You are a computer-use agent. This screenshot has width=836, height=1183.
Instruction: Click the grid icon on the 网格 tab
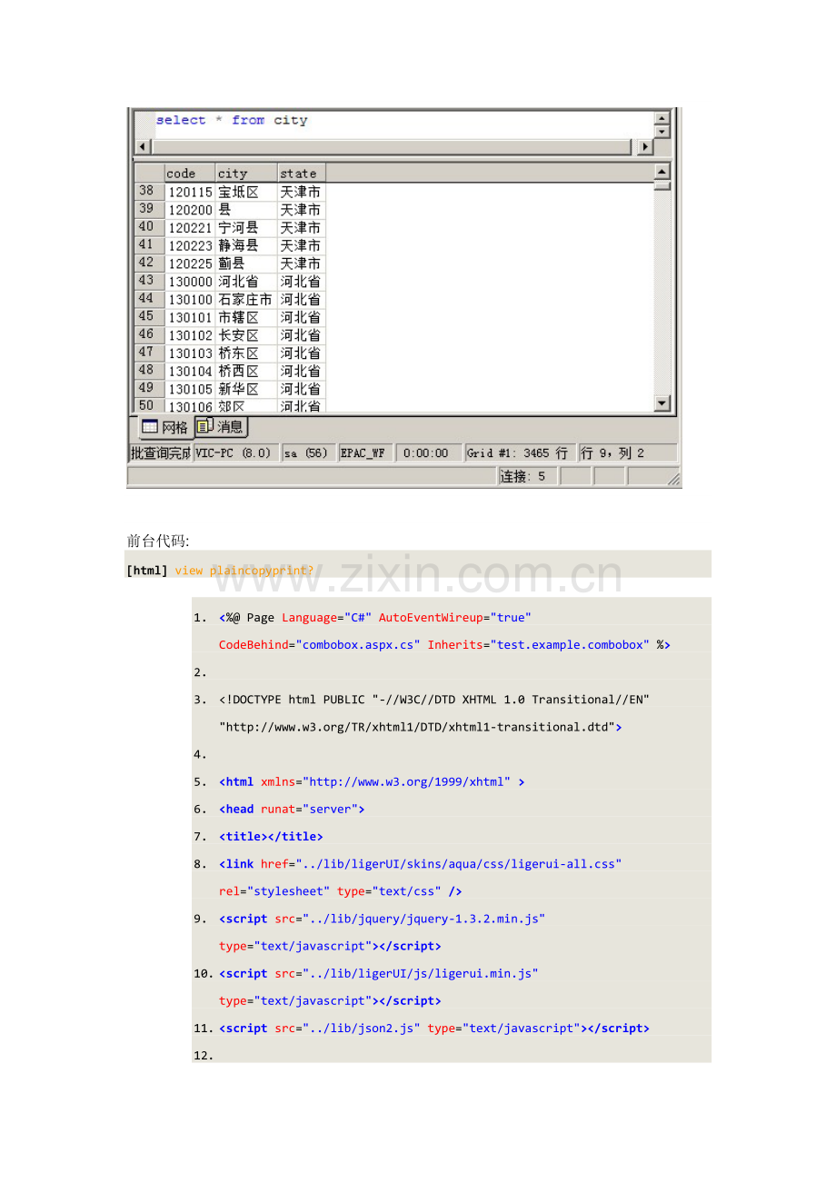coord(150,427)
